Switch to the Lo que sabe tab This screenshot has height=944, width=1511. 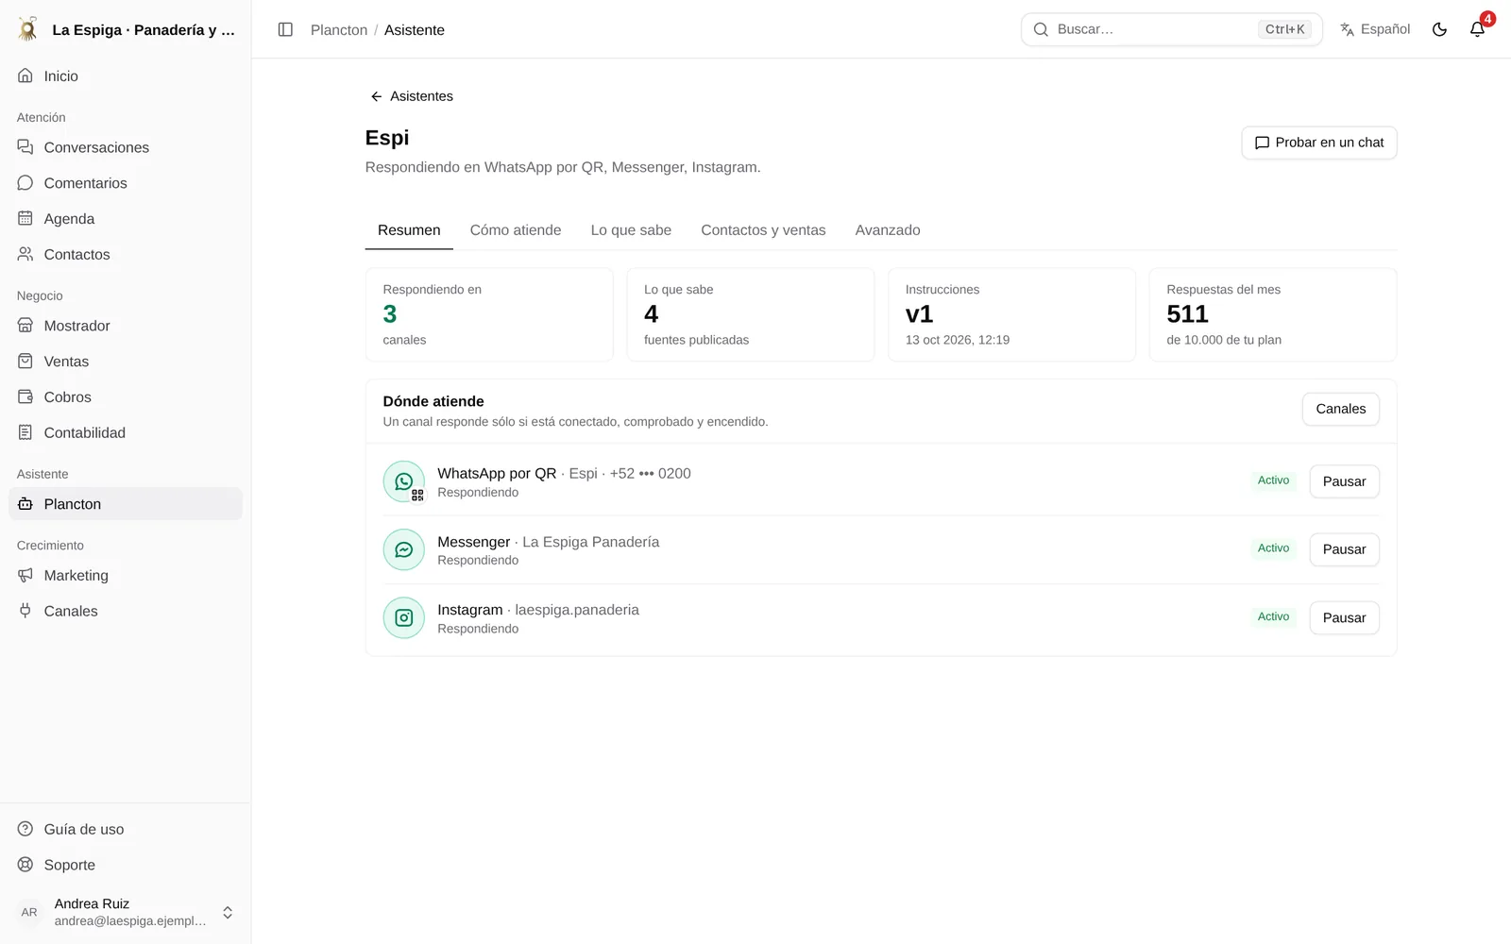click(631, 230)
